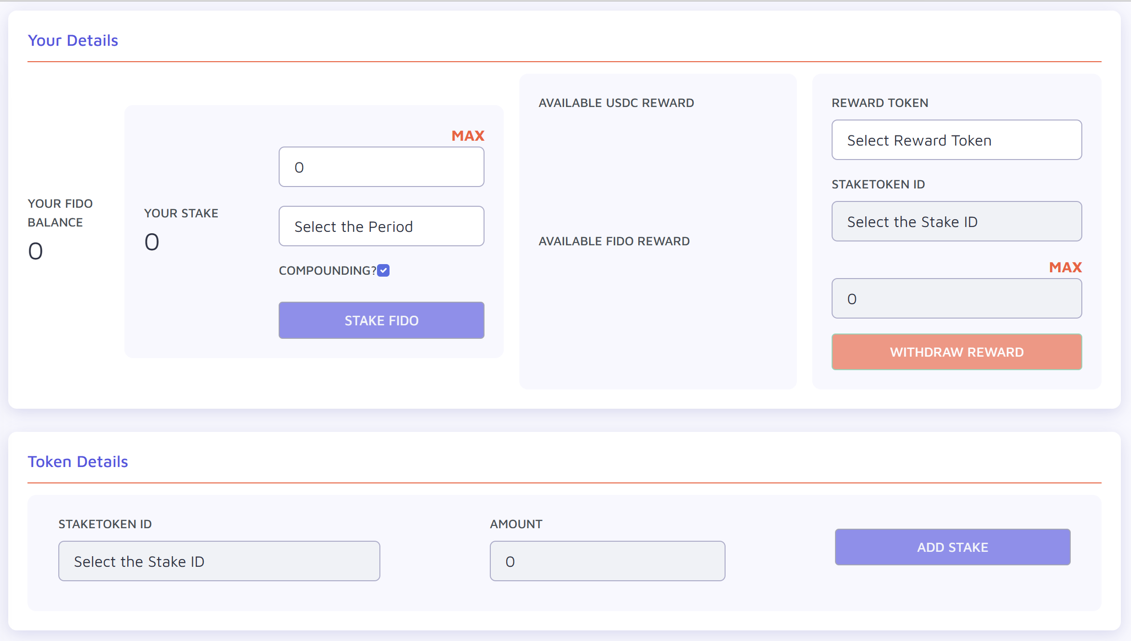This screenshot has height=641, width=1131.
Task: Open the Stake ID dropdown under STAKETOKEN ID
Action: [x=956, y=221]
